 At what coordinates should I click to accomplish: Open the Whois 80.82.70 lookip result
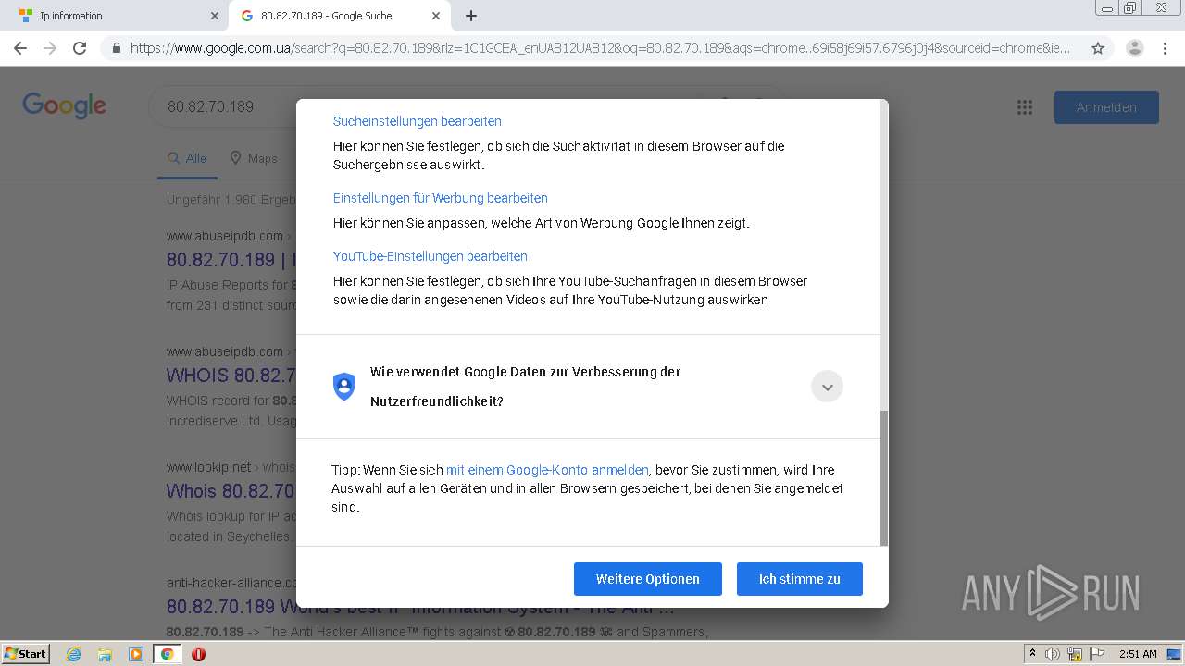(231, 491)
